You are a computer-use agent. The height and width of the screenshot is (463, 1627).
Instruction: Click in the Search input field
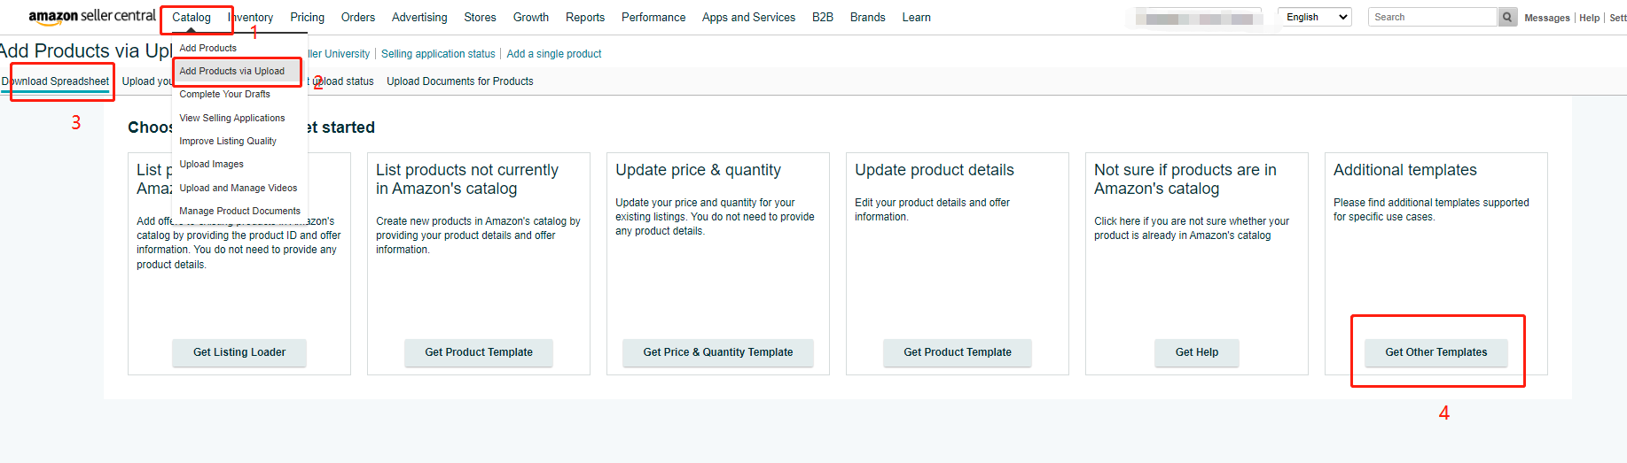pyautogui.click(x=1433, y=17)
